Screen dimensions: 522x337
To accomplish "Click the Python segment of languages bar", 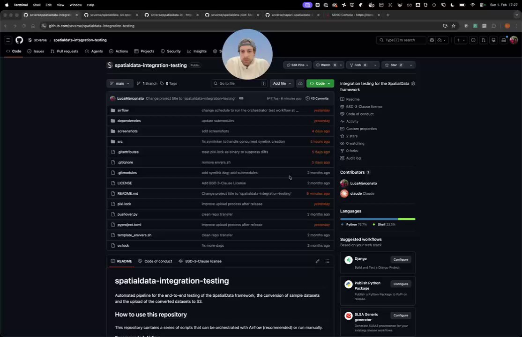I will (x=369, y=219).
